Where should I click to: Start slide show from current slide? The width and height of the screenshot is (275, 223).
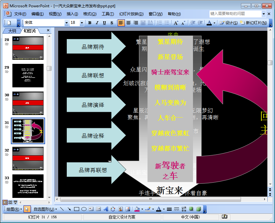point(16,202)
